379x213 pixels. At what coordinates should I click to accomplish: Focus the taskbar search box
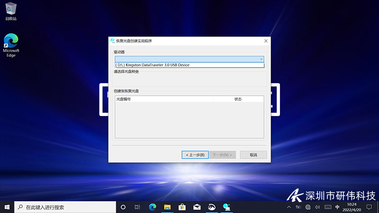[x=65, y=207]
